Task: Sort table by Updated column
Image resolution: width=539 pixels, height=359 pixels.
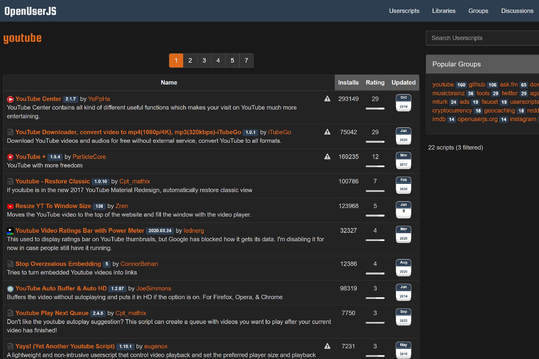Action: (x=403, y=82)
